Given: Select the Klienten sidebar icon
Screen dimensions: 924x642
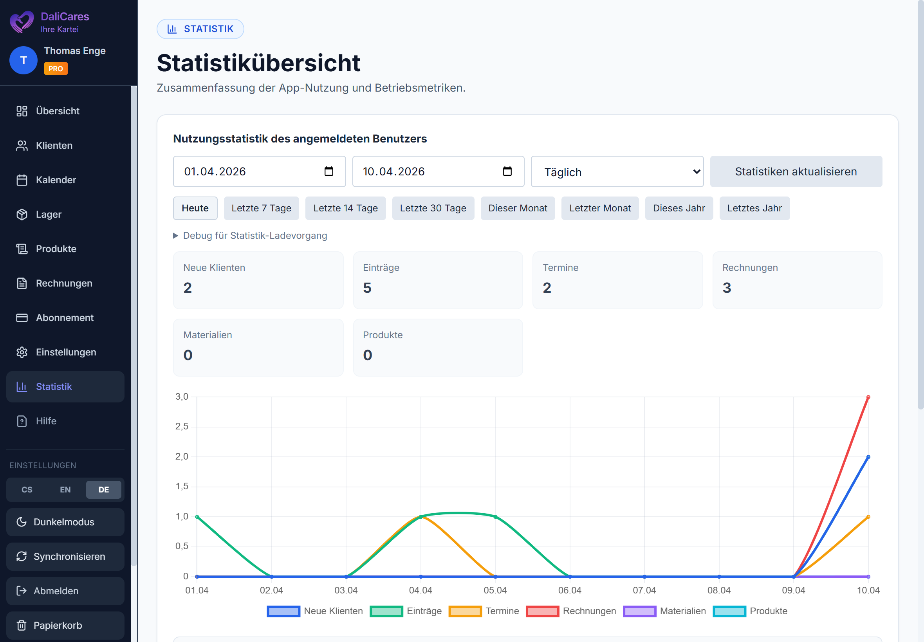Looking at the screenshot, I should [22, 145].
